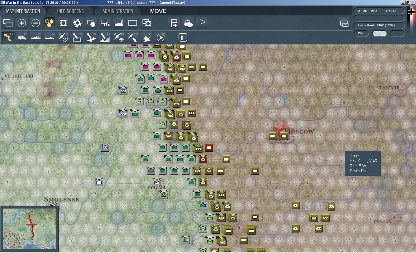This screenshot has height=253, width=416.
Task: Click the up-arrow square button
Action: [183, 37]
